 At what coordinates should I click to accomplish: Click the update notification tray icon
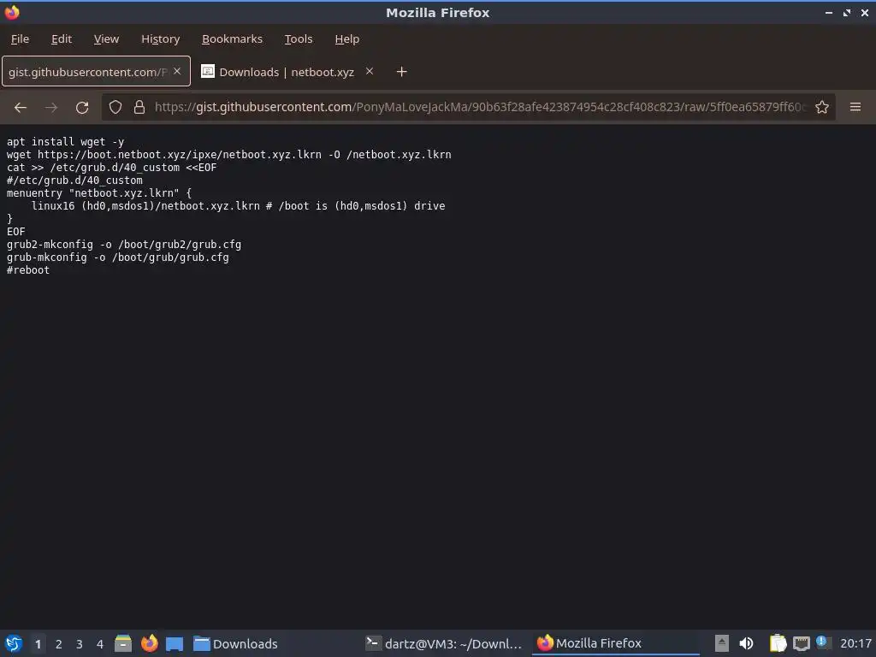[x=822, y=642]
